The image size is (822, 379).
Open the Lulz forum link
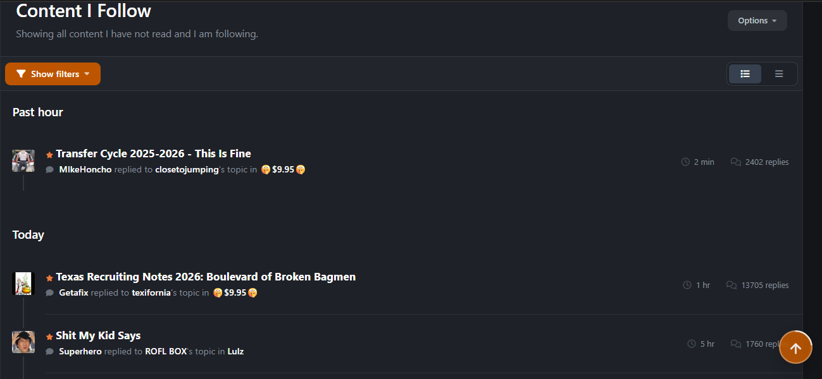pos(235,352)
